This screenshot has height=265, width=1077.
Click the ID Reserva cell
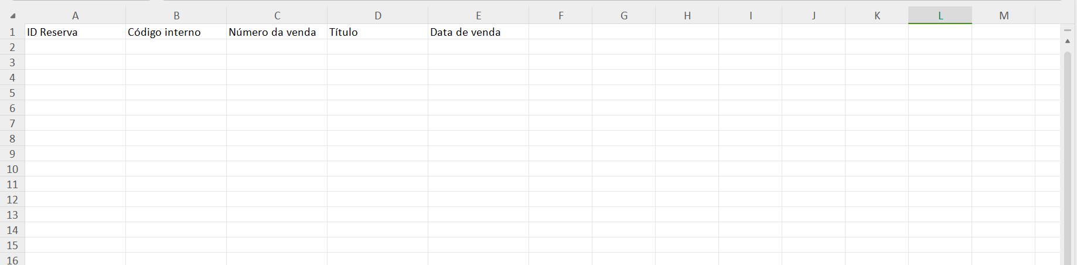click(75, 32)
